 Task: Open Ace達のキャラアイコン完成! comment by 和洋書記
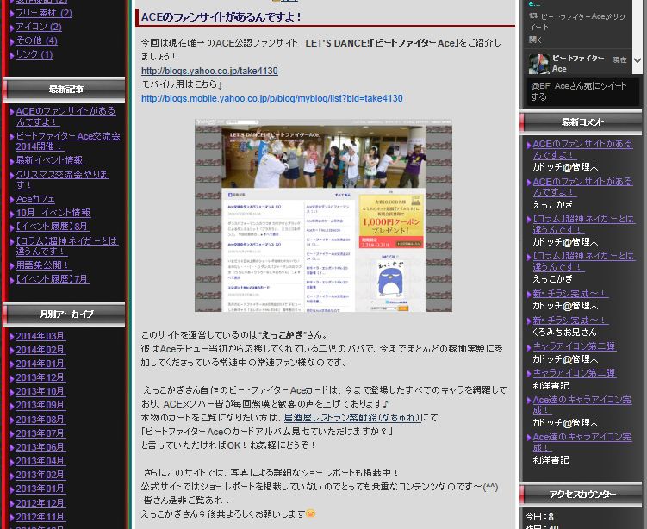582,442
